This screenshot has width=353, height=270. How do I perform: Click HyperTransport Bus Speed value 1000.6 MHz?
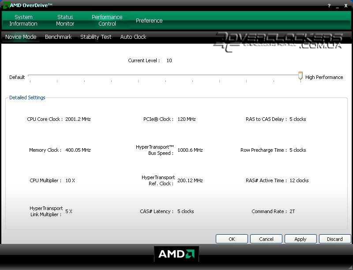[190, 150]
